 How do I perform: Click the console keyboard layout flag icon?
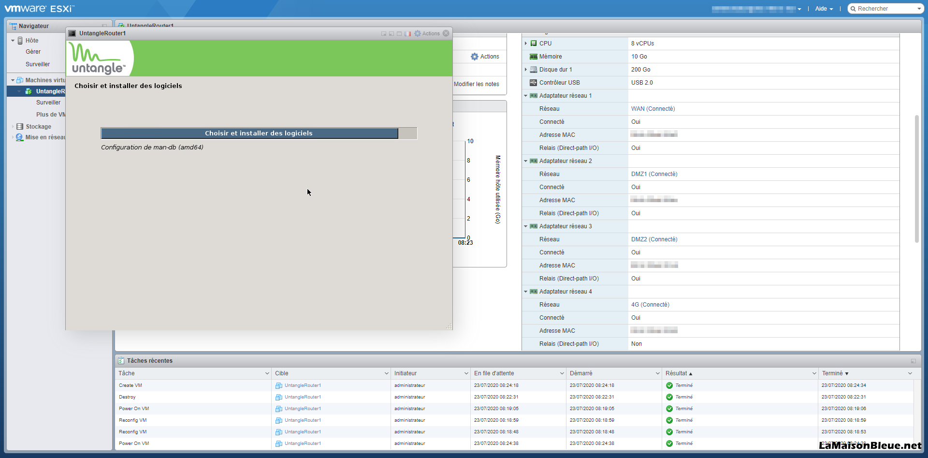click(408, 33)
